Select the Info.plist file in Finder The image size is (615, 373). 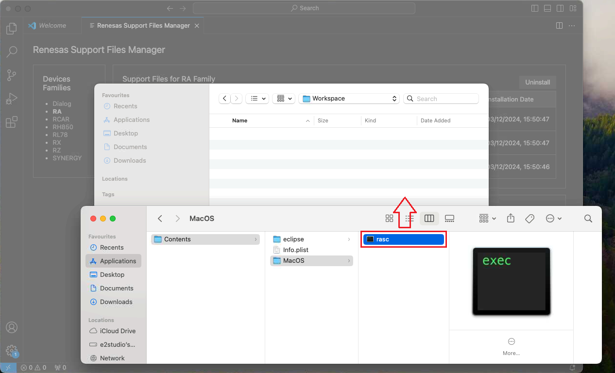coord(311,250)
